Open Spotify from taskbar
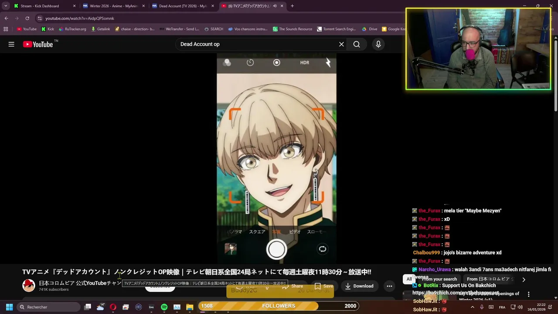The height and width of the screenshot is (314, 558). tap(164, 307)
